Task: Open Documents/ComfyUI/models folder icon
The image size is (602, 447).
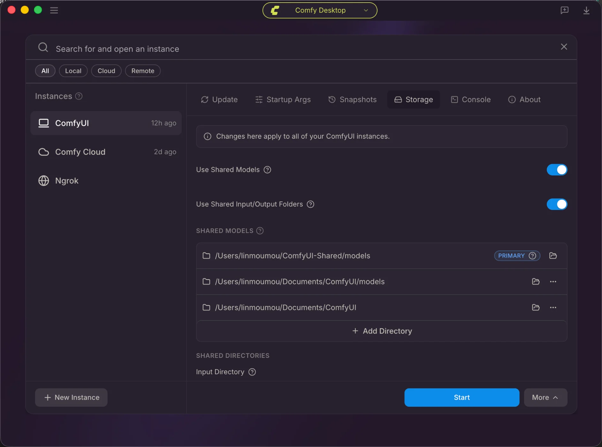Action: pos(536,281)
